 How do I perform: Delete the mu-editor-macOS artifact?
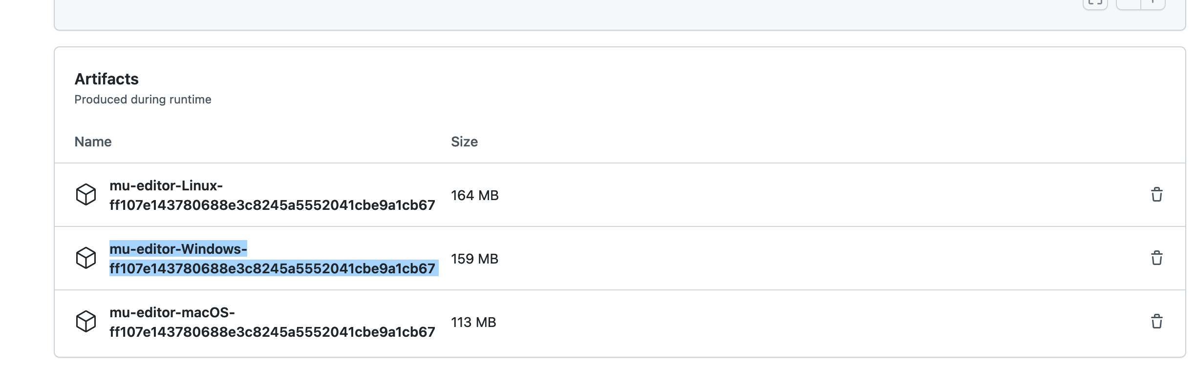point(1157,322)
